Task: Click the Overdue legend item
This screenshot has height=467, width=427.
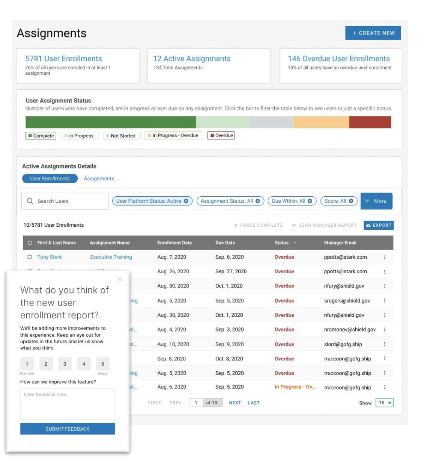Action: click(x=221, y=136)
